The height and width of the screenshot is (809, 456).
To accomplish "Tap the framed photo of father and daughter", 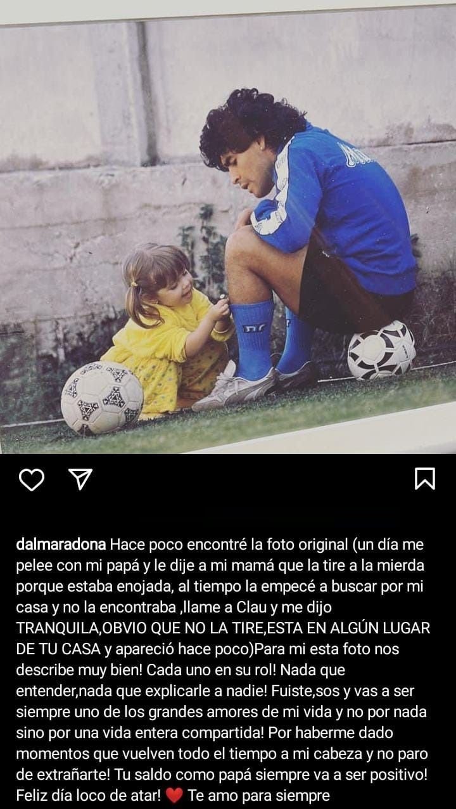I will (228, 228).
